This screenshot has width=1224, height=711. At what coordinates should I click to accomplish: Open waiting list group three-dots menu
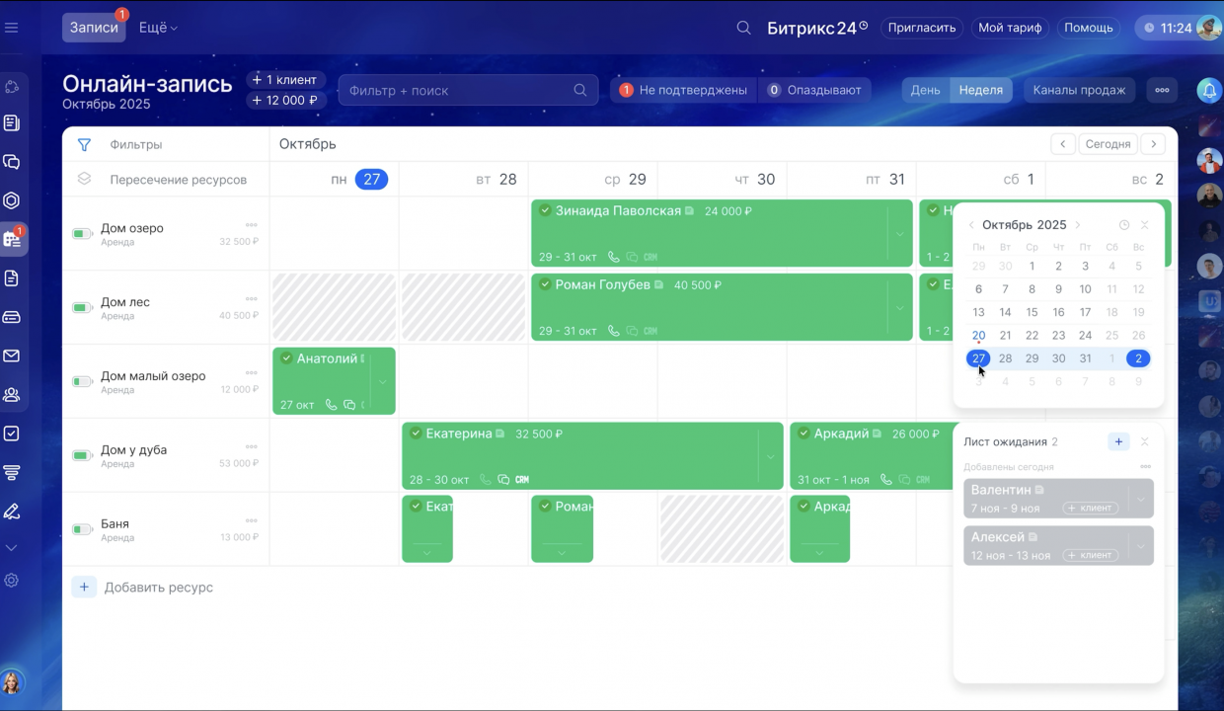1145,466
